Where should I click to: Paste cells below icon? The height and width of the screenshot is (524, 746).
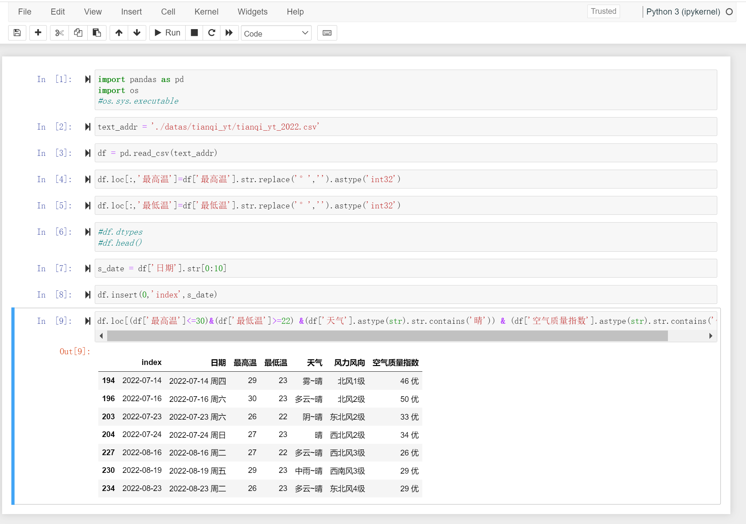pyautogui.click(x=97, y=33)
